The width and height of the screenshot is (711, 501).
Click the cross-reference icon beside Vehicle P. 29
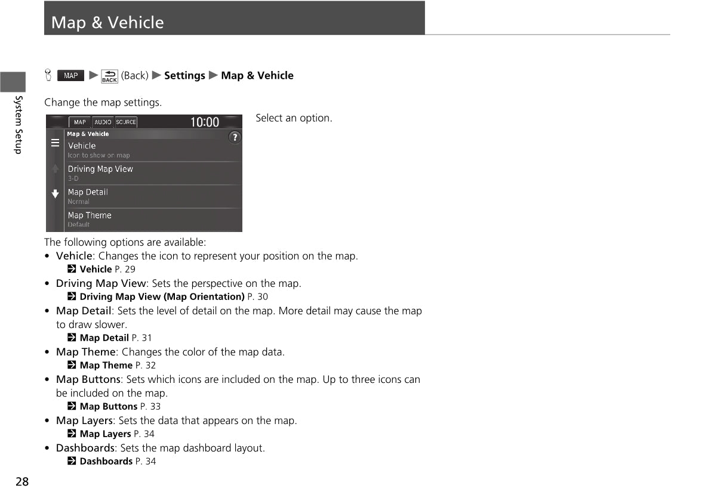[x=72, y=269]
